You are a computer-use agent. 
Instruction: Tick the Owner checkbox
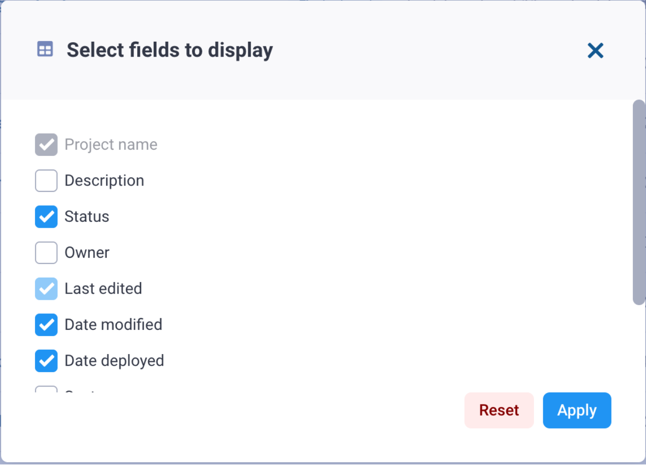[x=46, y=253]
